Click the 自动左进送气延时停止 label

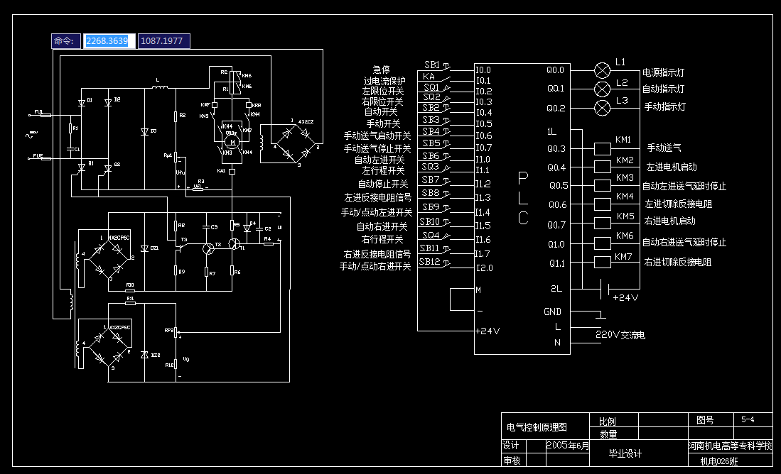[x=684, y=187]
